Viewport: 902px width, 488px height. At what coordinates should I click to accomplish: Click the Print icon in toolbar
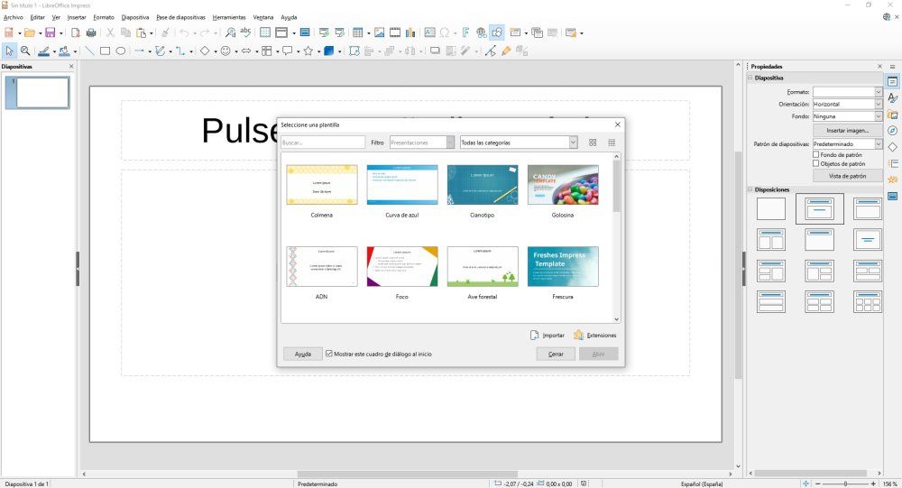coord(91,32)
